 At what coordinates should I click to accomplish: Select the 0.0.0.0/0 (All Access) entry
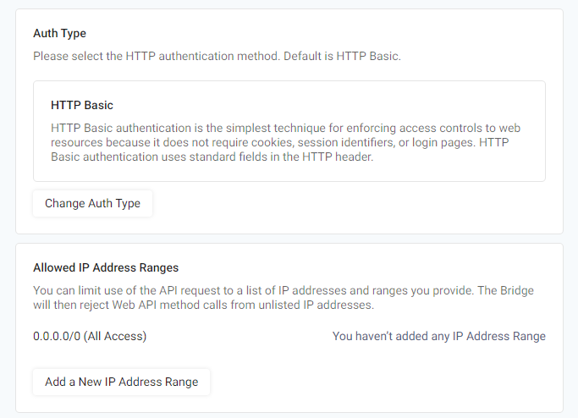click(x=90, y=336)
